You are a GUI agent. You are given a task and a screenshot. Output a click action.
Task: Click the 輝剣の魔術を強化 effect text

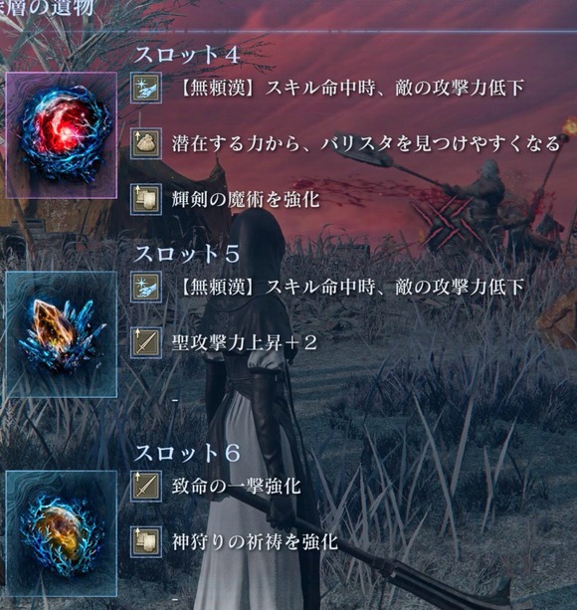click(x=246, y=200)
